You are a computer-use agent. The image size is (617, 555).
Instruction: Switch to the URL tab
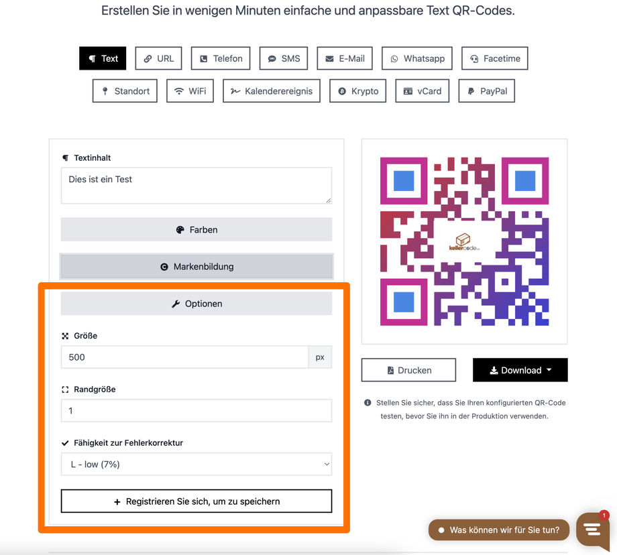[158, 58]
